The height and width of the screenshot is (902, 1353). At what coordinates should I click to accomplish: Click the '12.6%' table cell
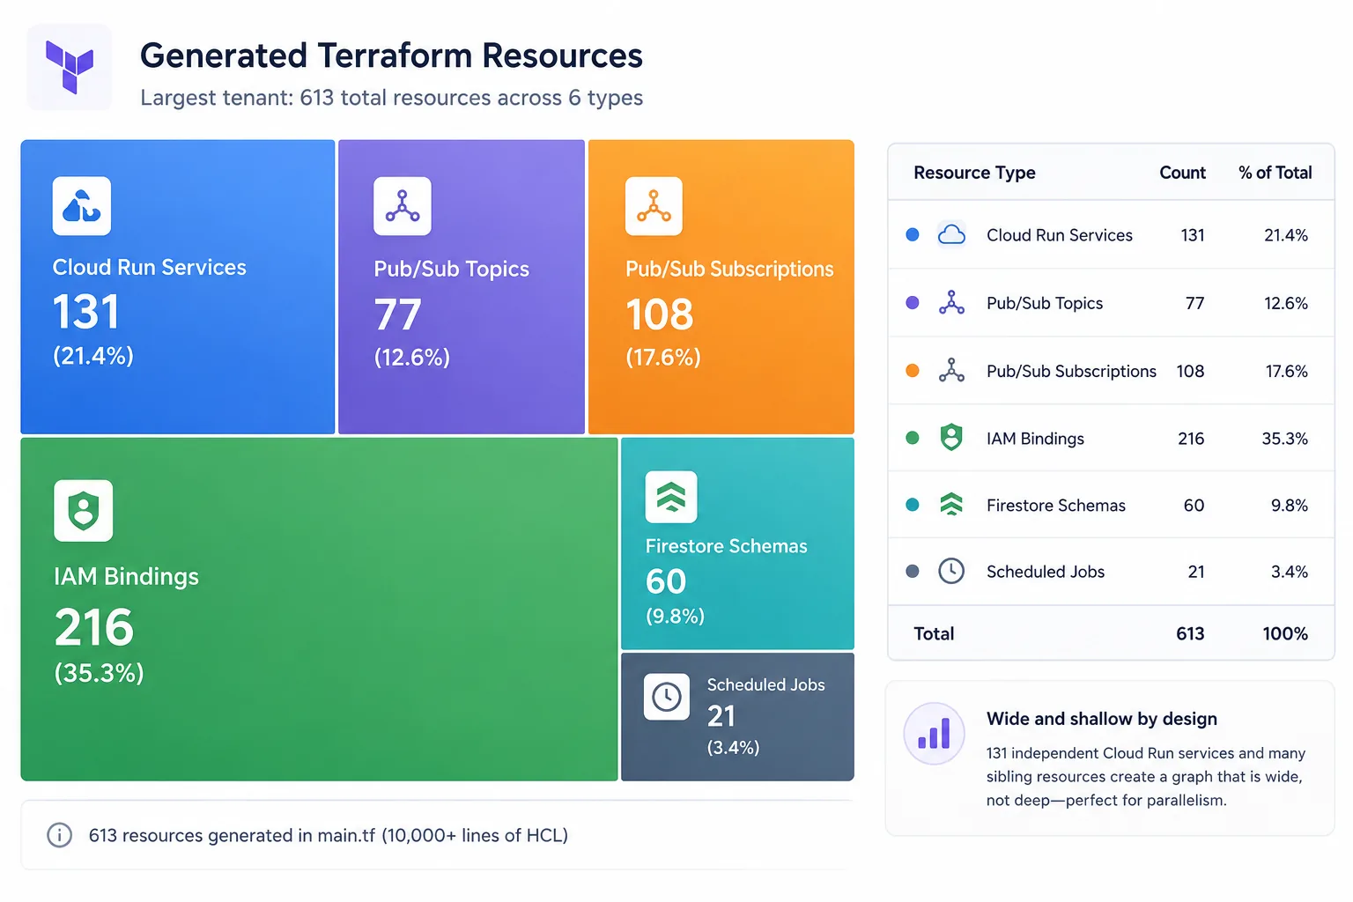1286,303
